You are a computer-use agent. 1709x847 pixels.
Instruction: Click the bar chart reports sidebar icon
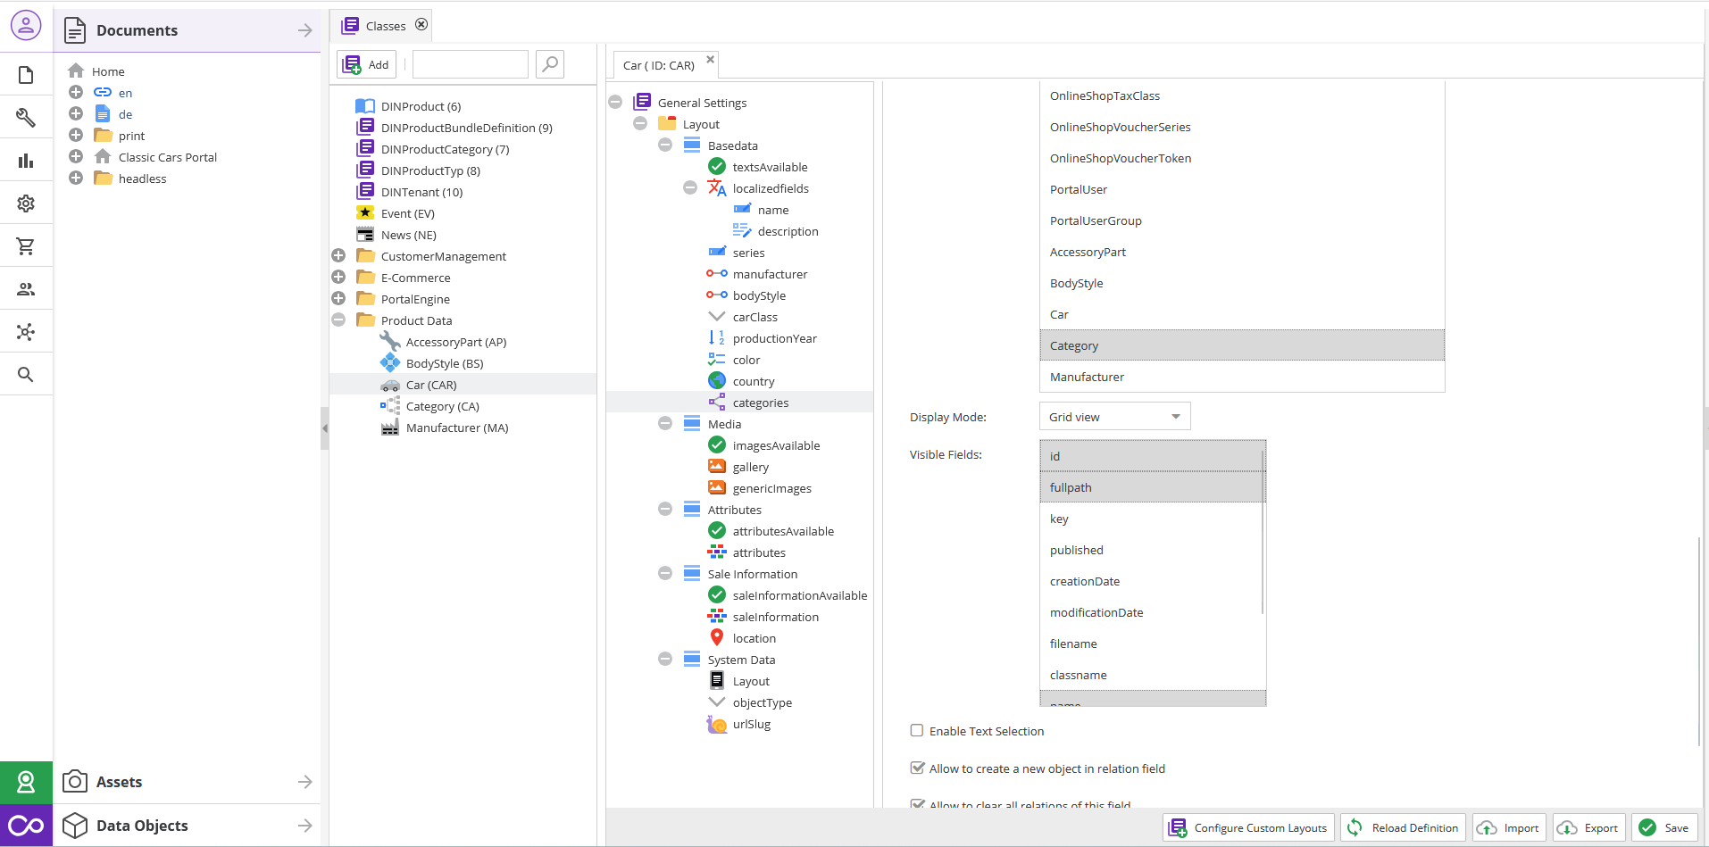(x=26, y=161)
